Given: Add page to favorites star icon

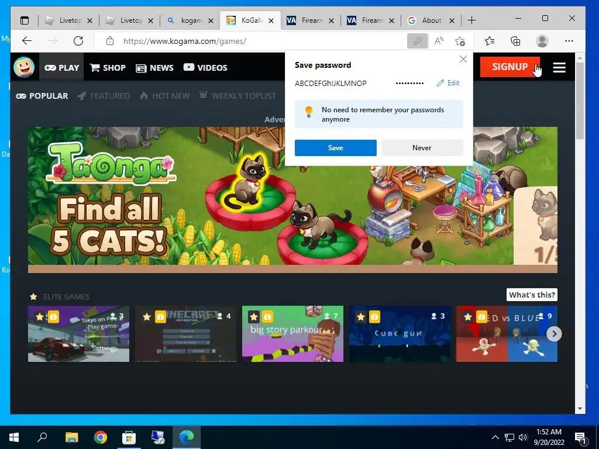Looking at the screenshot, I should tap(460, 41).
